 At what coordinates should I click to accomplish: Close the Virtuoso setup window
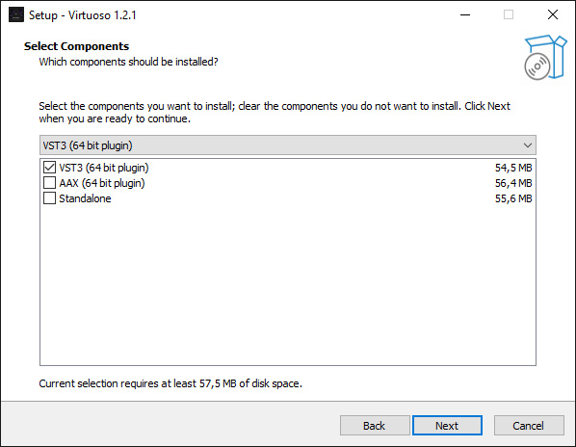click(553, 14)
